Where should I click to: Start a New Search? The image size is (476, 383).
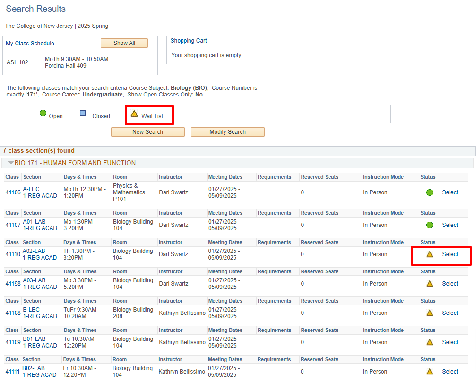(148, 132)
